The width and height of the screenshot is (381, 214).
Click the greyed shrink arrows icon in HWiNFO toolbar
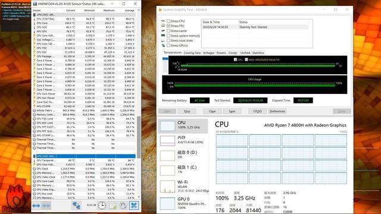coord(46,206)
